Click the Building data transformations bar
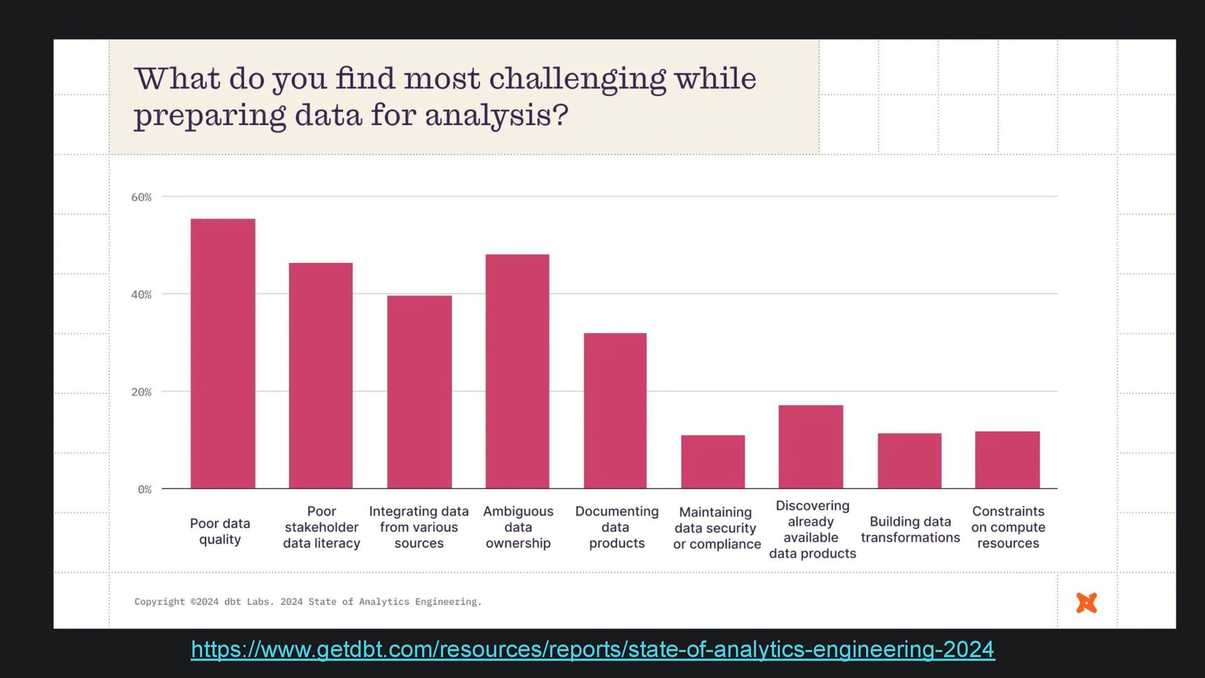This screenshot has height=678, width=1205. tap(909, 461)
